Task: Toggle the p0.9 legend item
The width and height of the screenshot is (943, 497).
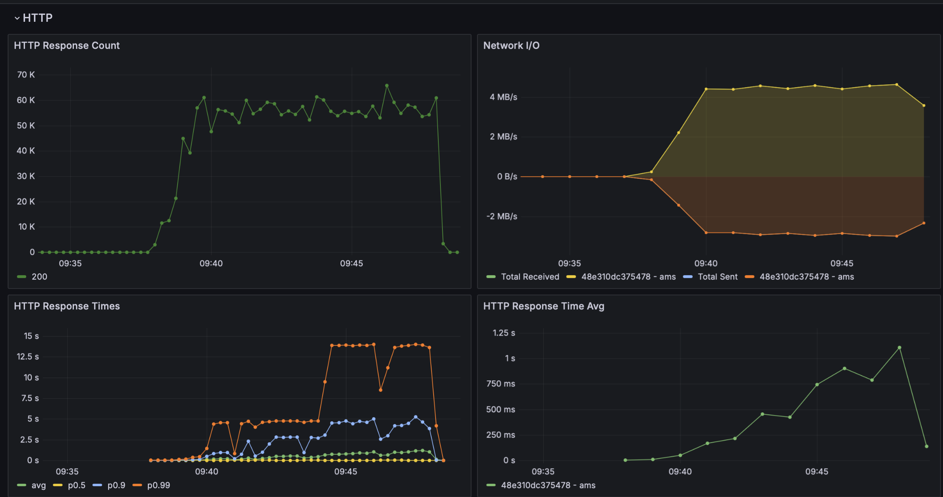Action: (x=116, y=485)
